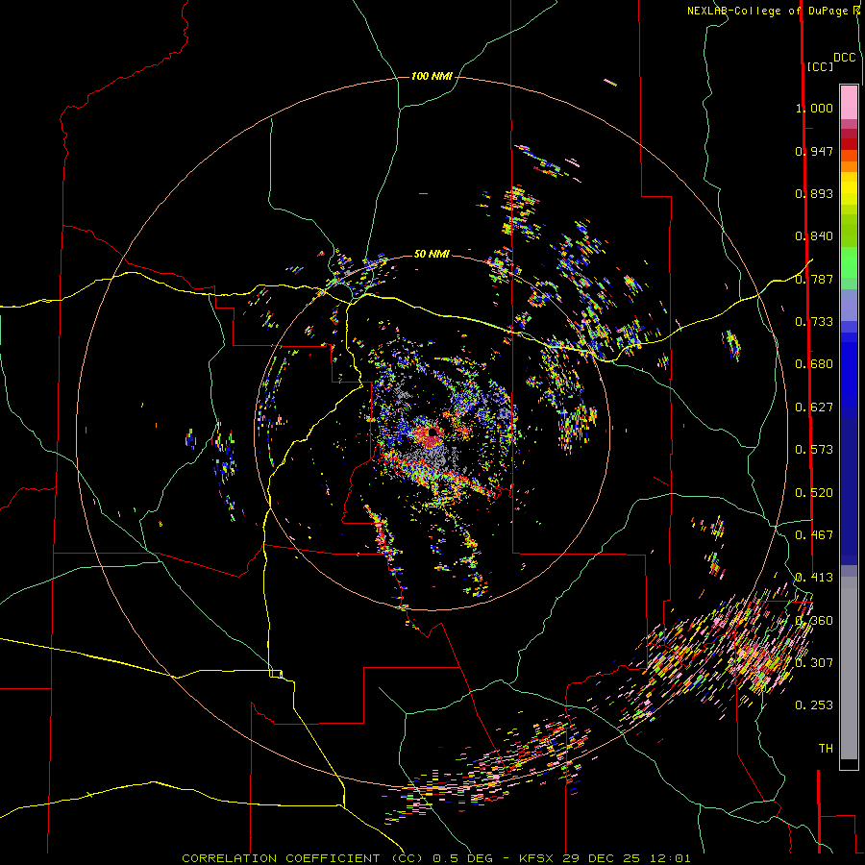Screen dimensions: 865x865
Task: Click the DCC label above the color scale
Action: click(844, 58)
